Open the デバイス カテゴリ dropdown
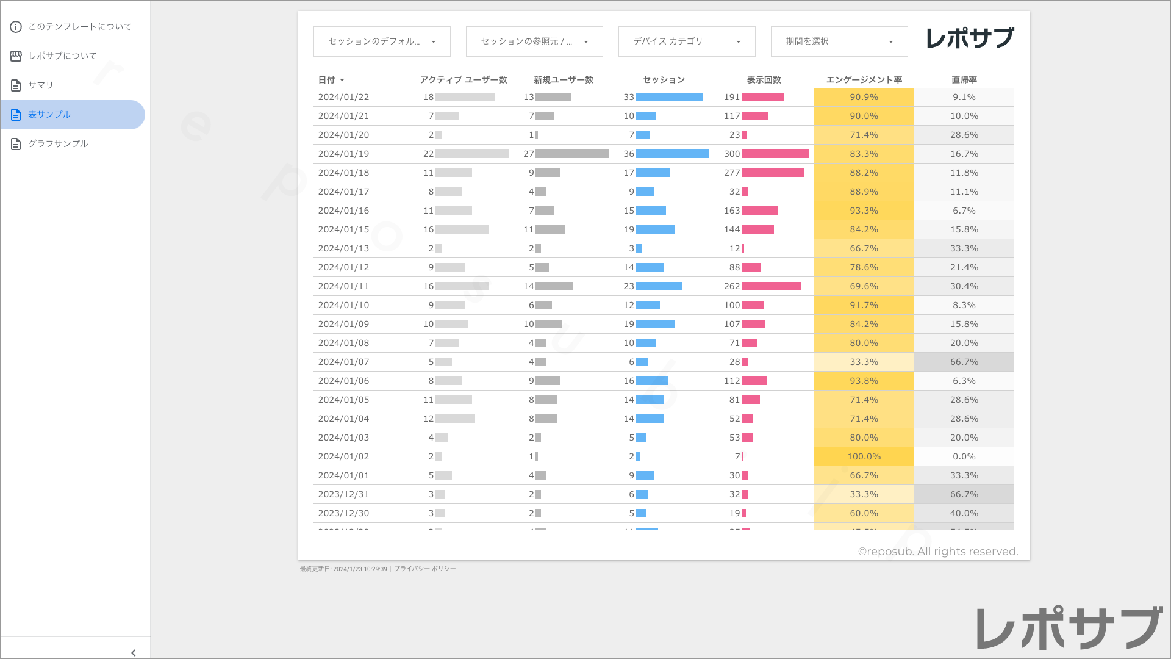 click(687, 41)
